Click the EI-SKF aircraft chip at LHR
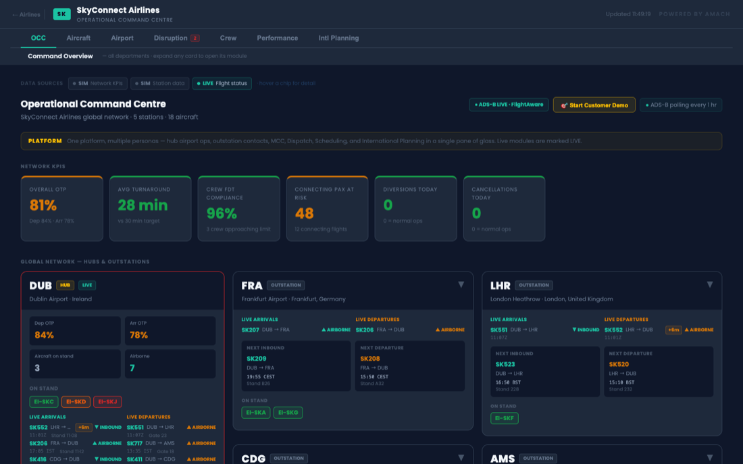This screenshot has width=743, height=464. (504, 418)
